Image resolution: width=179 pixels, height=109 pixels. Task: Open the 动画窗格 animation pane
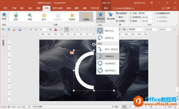121,13
